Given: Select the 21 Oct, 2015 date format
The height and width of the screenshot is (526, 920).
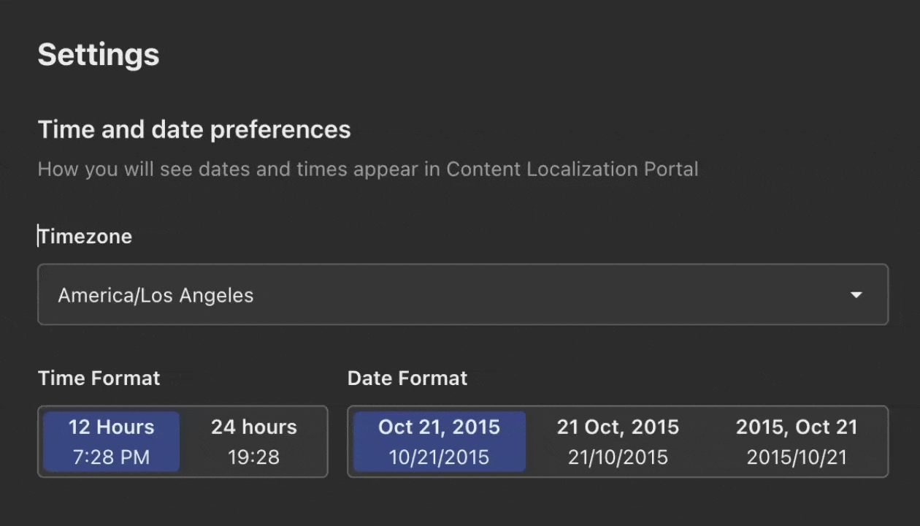Looking at the screenshot, I should pos(618,441).
